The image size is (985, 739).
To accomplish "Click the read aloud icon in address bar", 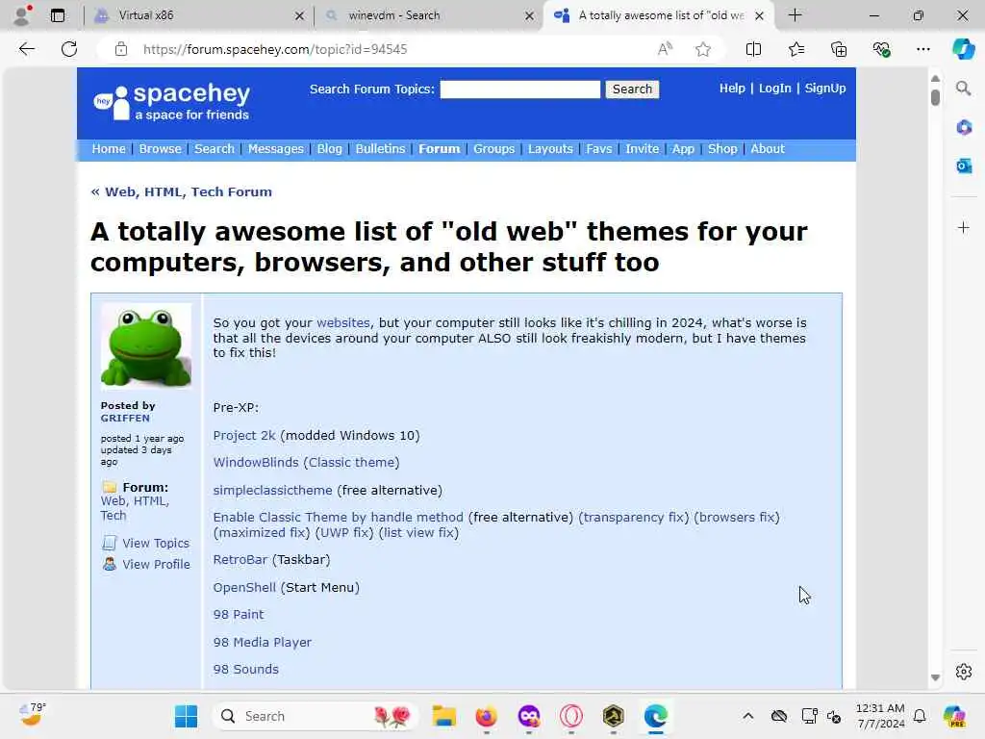I will [665, 49].
